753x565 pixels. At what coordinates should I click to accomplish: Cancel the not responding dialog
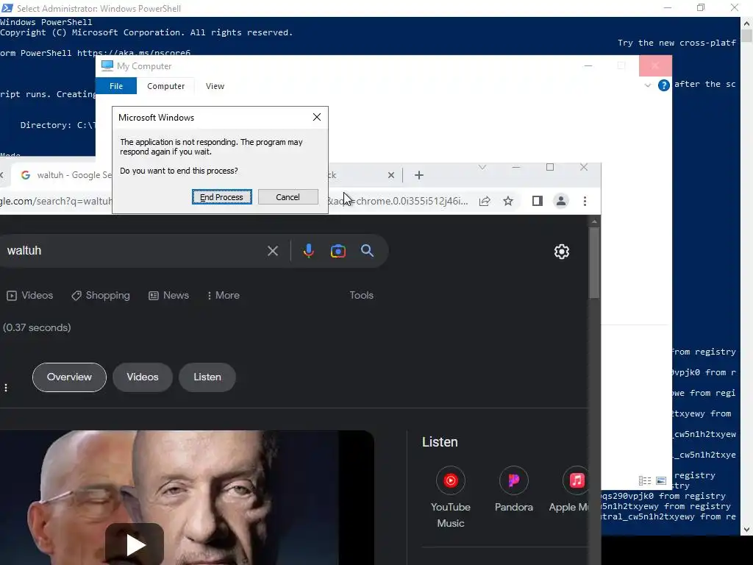[288, 197]
